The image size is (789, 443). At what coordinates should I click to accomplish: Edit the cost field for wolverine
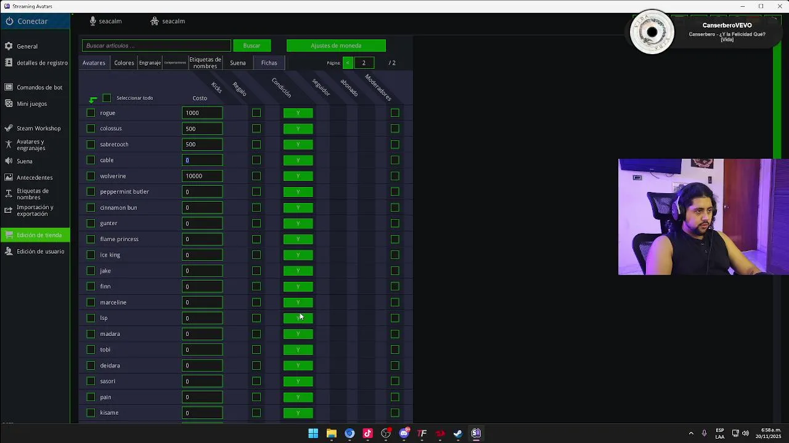coord(202,176)
